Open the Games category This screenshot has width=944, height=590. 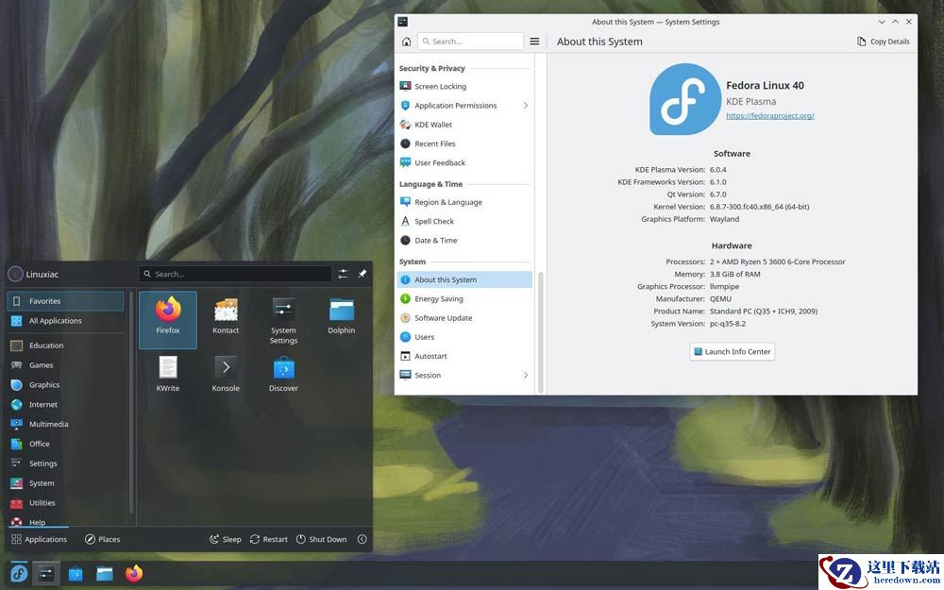[65, 365]
